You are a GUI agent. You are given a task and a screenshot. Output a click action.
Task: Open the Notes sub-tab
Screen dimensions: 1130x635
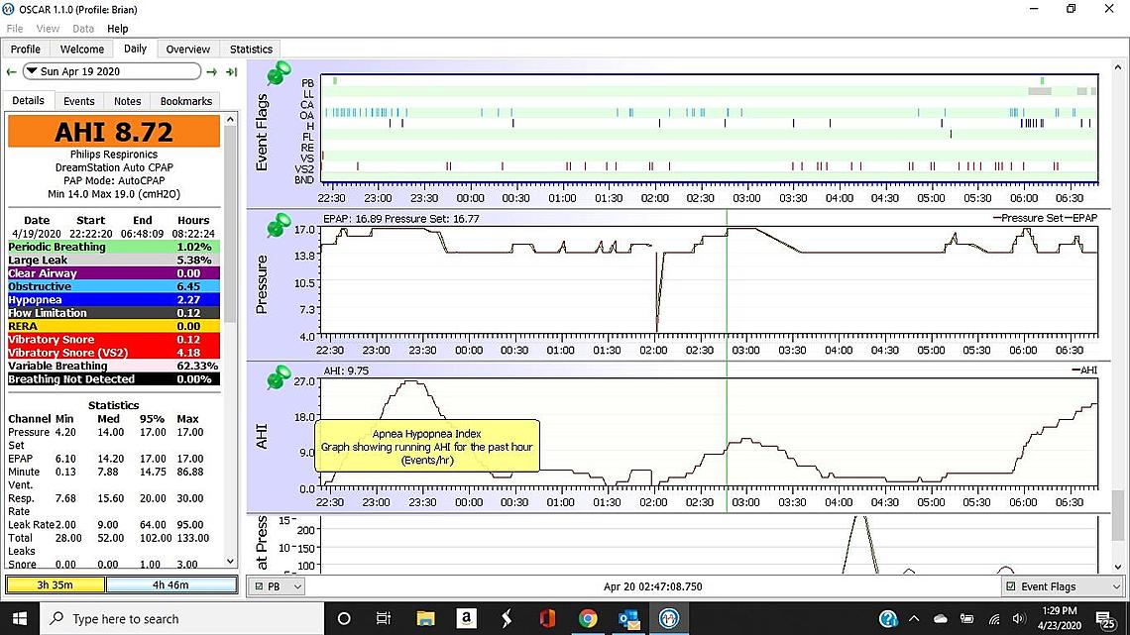127,101
